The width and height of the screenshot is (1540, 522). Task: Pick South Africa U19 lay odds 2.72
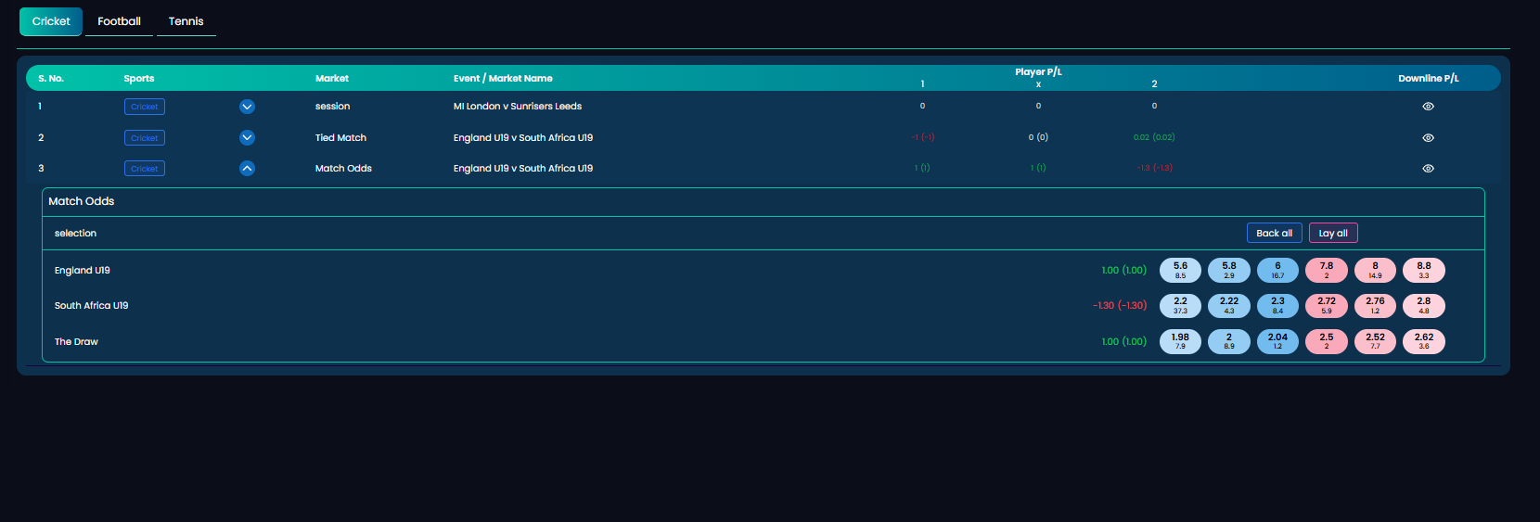click(1327, 306)
